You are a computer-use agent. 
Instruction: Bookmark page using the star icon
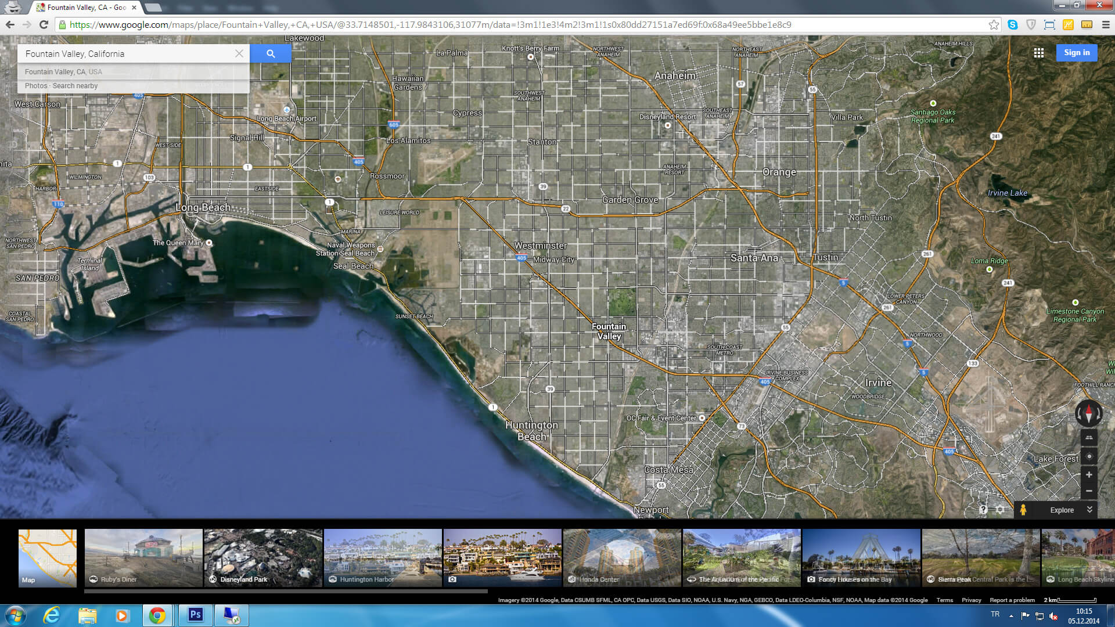point(994,25)
